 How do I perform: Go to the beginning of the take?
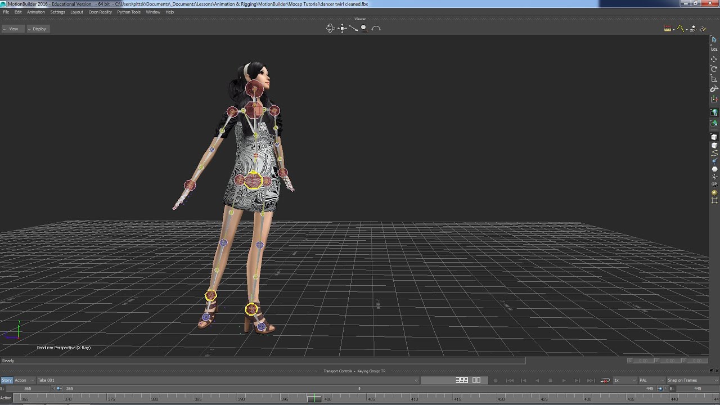pos(510,380)
